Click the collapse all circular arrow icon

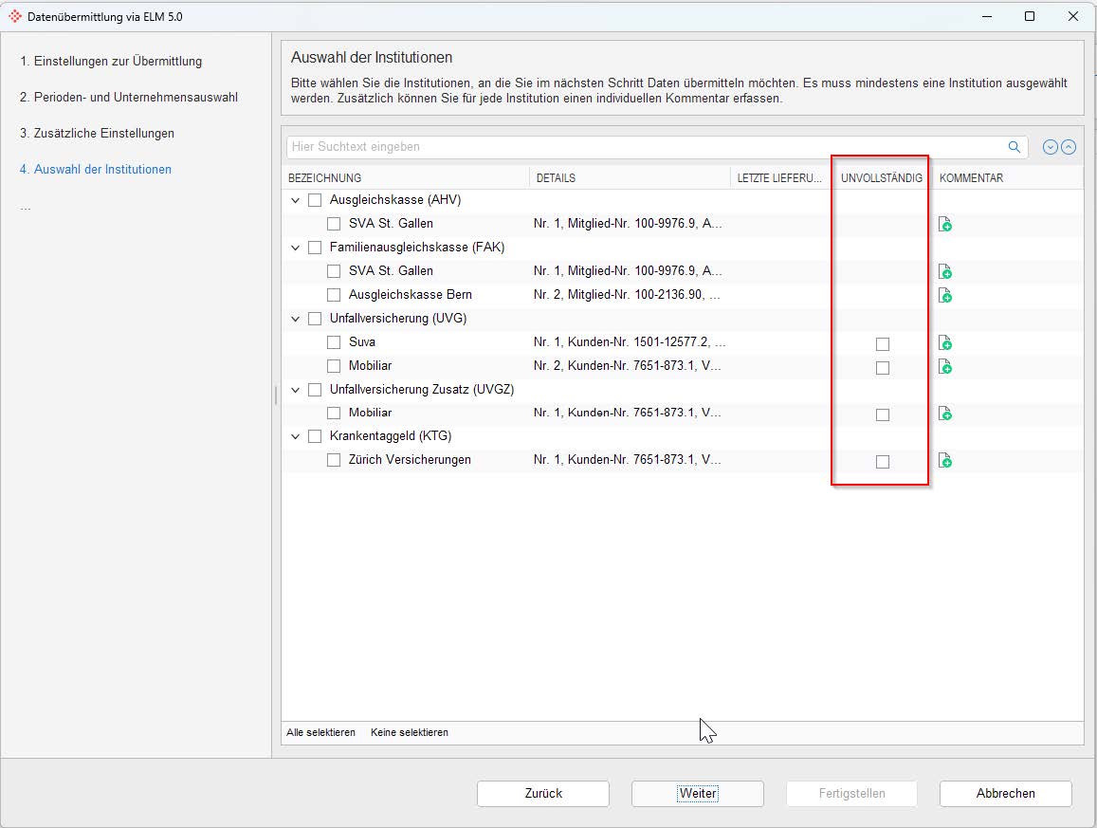click(1069, 147)
